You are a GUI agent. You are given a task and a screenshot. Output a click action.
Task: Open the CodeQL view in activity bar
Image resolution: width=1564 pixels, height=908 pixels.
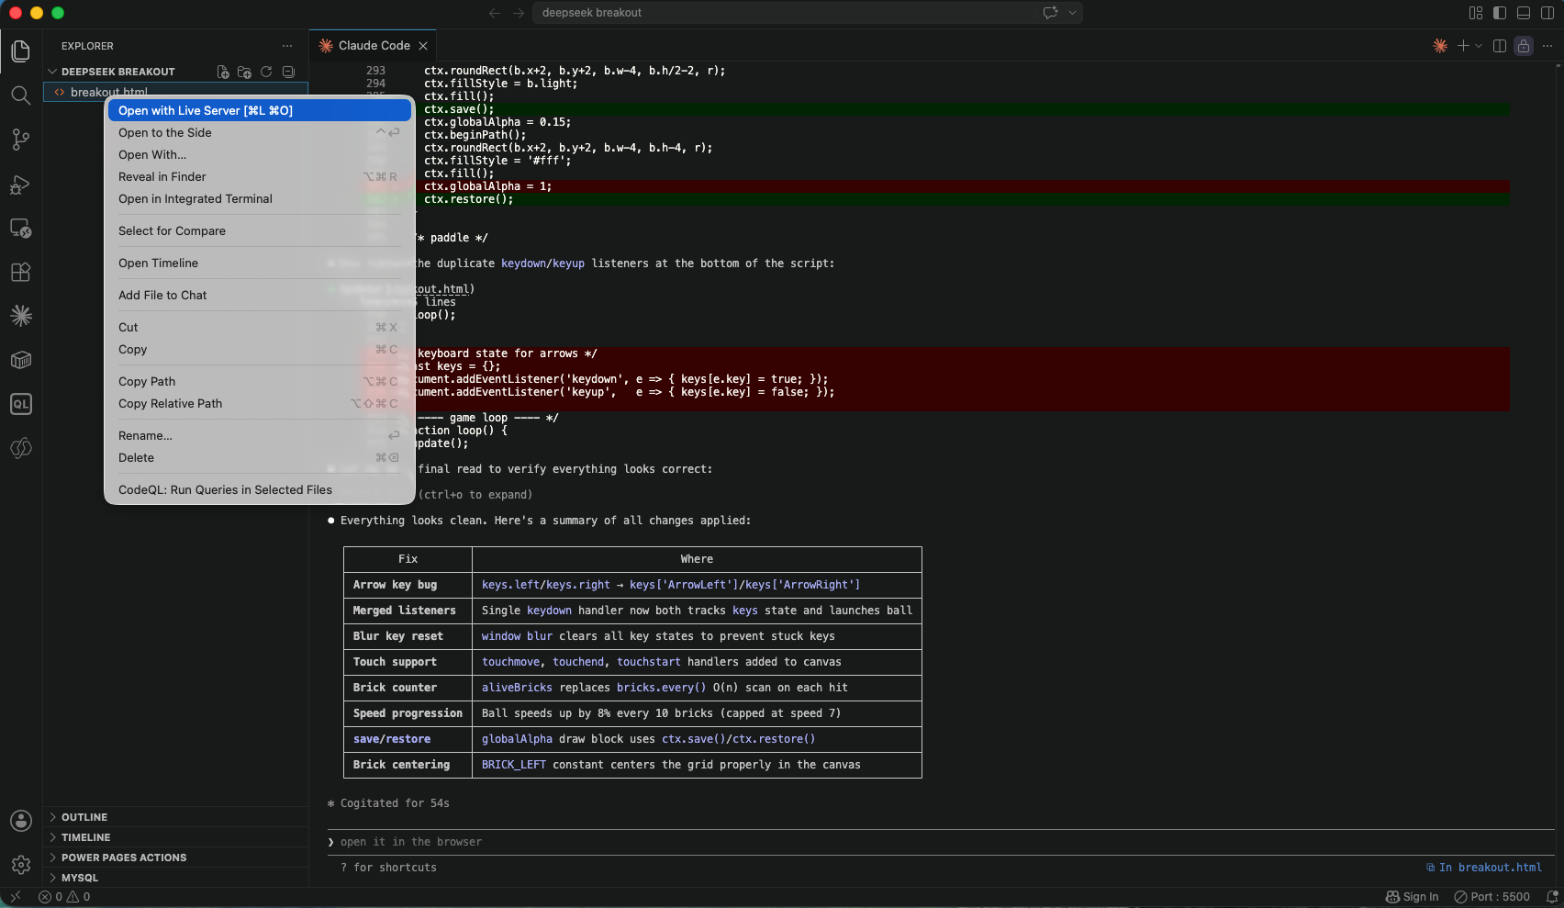[x=20, y=404]
